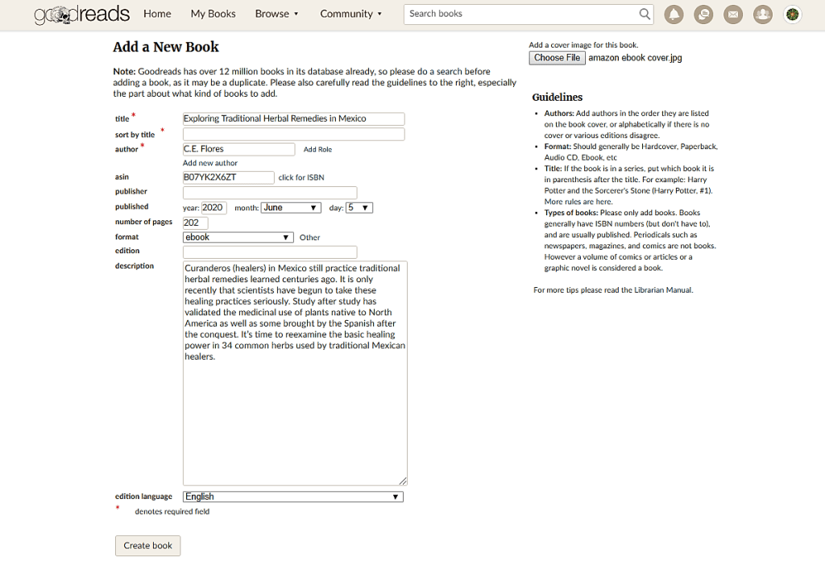Image resolution: width=825 pixels, height=570 pixels.
Task: Click the Add Role link
Action: pos(317,149)
